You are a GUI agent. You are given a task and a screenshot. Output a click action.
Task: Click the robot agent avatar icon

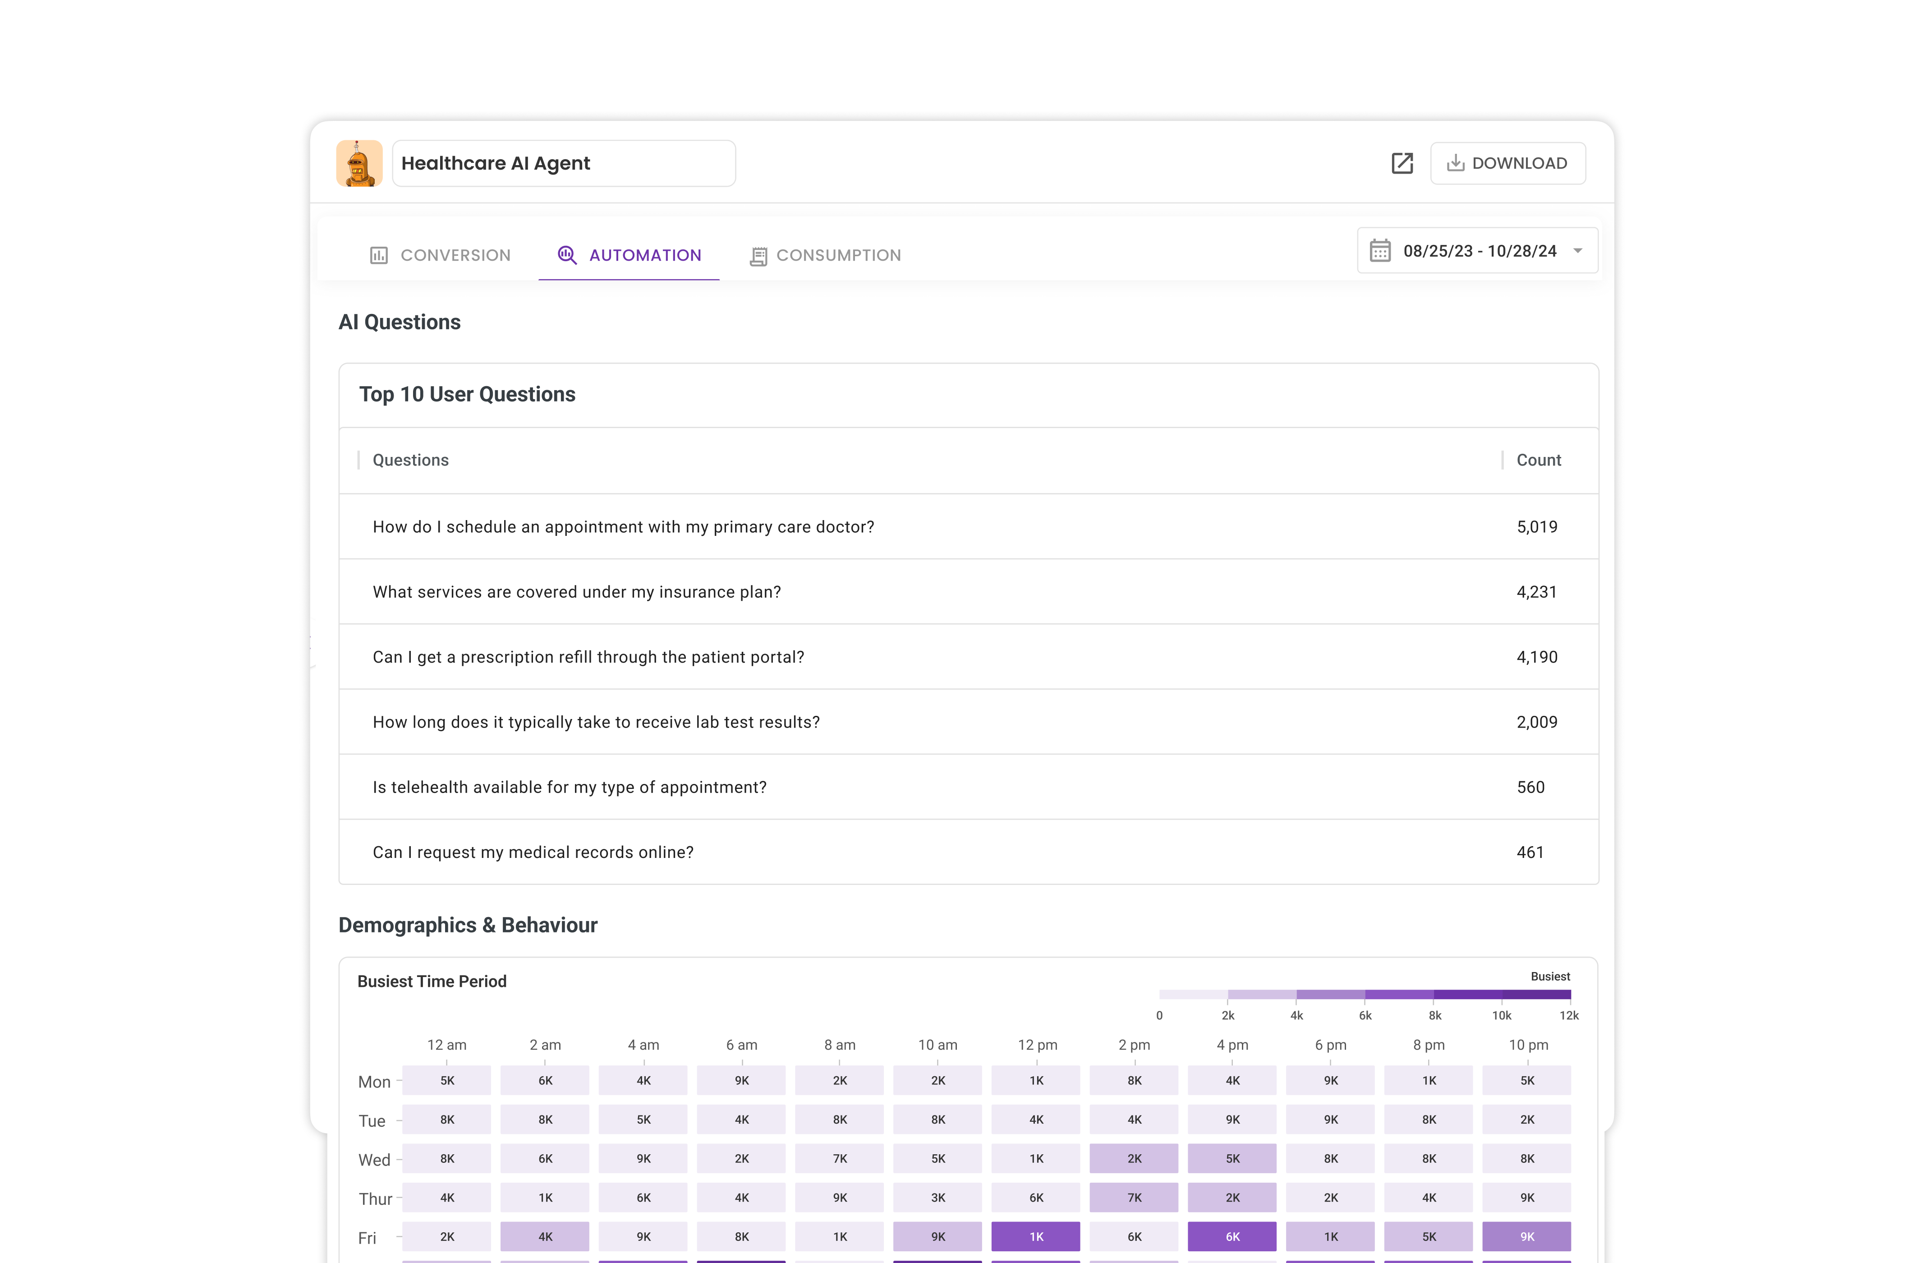pyautogui.click(x=359, y=163)
